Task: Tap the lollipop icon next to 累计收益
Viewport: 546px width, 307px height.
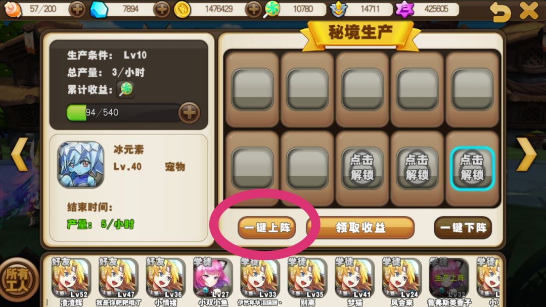Action: point(125,89)
